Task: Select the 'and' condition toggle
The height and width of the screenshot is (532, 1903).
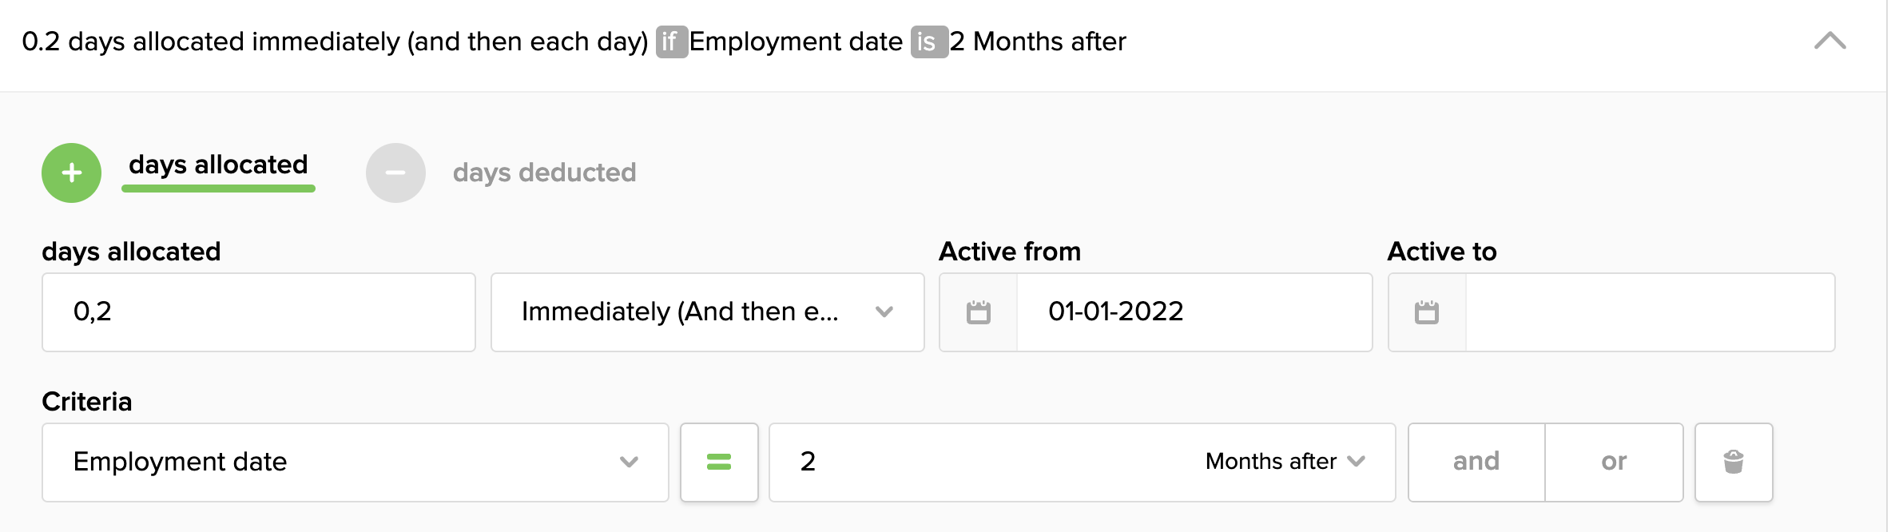Action: tap(1476, 462)
